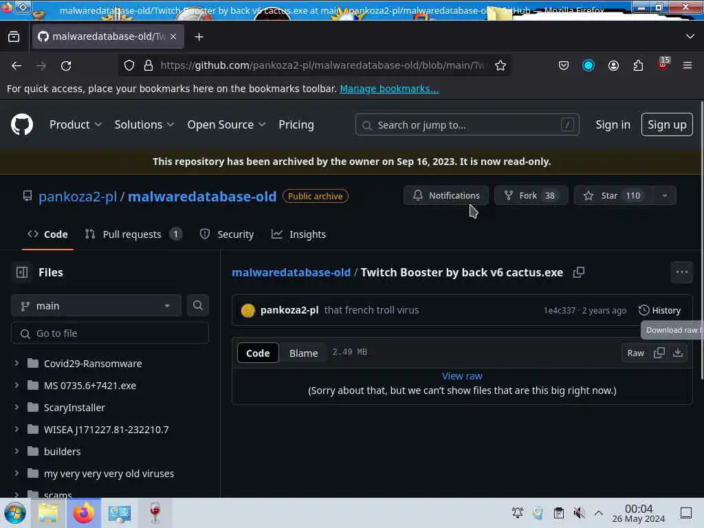Open the Windows-style start button

click(15, 513)
